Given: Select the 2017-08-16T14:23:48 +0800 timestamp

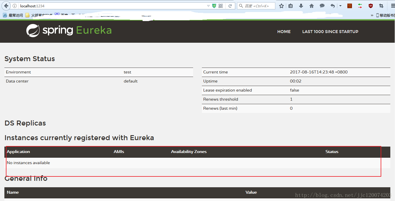Looking at the screenshot, I should pyautogui.click(x=319, y=72).
